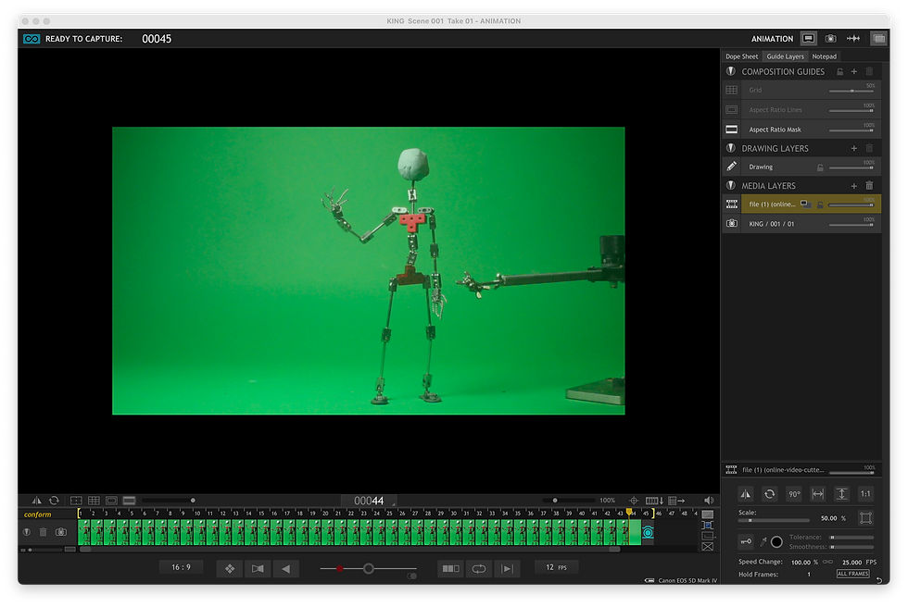Collapse the Composition Guides section

(x=731, y=71)
